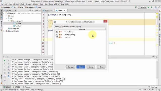161x91 pixels.
Task: Open the Refactor menu
Action: (35, 4)
